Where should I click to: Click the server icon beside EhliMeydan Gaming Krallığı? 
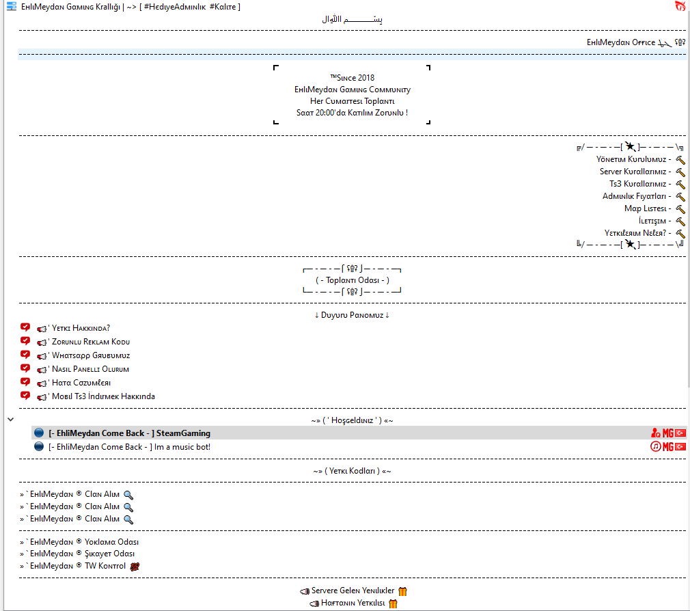tap(12, 7)
